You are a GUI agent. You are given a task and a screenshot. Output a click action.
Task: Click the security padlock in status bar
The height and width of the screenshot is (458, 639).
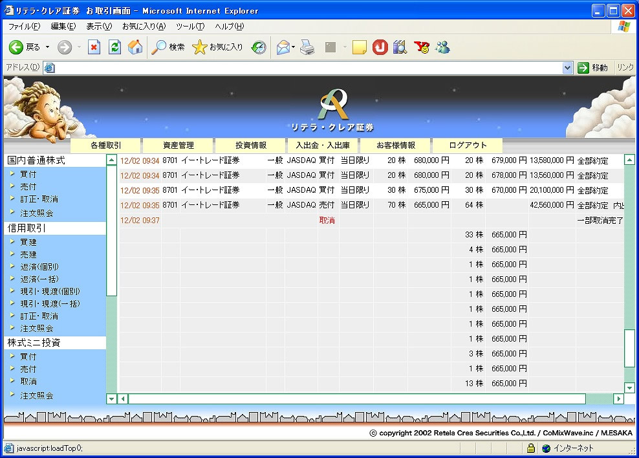[x=530, y=448]
